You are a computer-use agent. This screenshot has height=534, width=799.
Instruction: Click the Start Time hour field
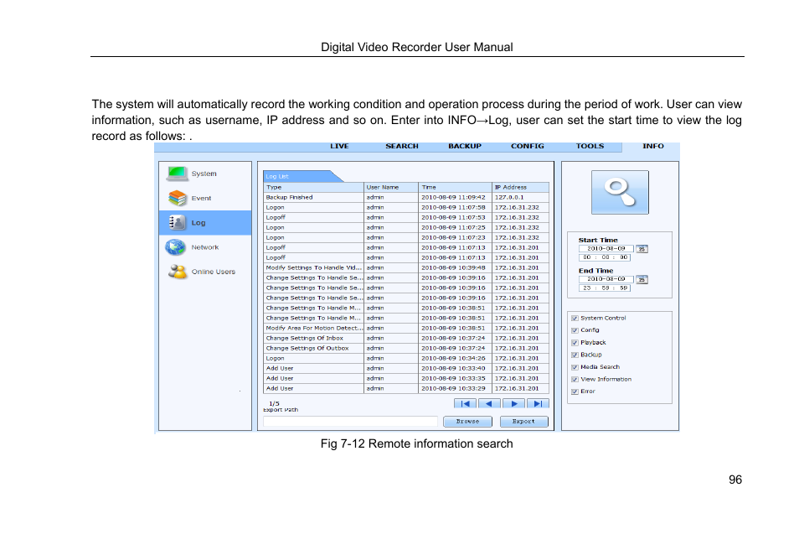587,257
